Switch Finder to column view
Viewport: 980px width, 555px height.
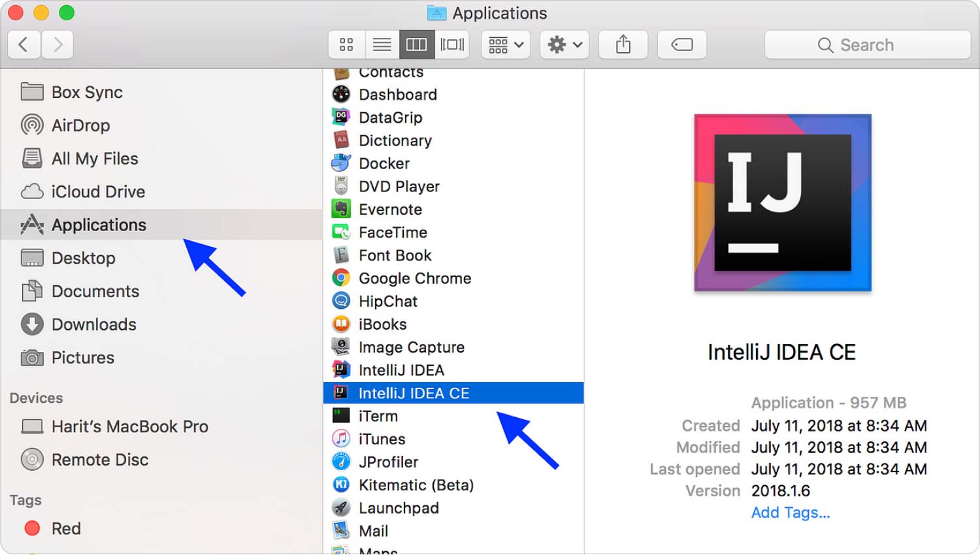point(416,45)
